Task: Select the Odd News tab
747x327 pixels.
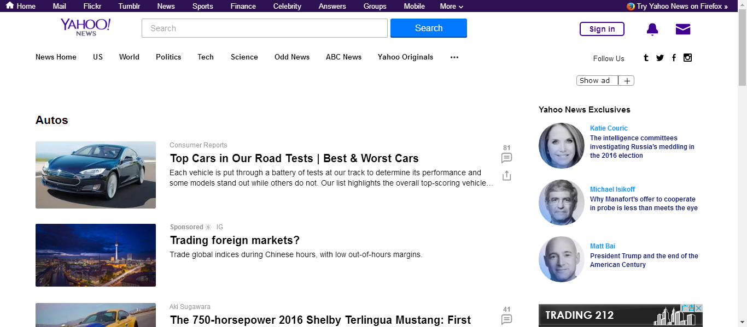Action: [292, 57]
